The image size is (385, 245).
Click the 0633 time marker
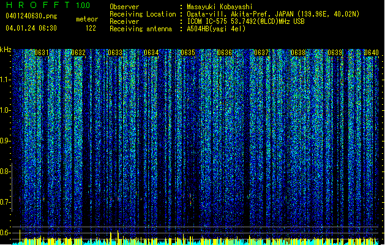coord(115,53)
